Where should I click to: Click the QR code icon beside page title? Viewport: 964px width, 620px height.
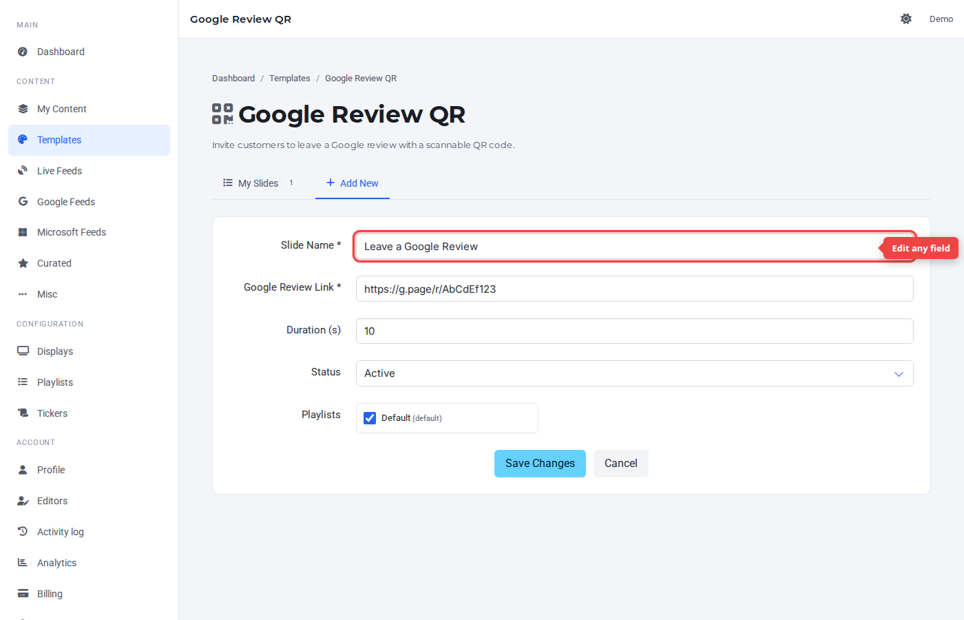222,114
